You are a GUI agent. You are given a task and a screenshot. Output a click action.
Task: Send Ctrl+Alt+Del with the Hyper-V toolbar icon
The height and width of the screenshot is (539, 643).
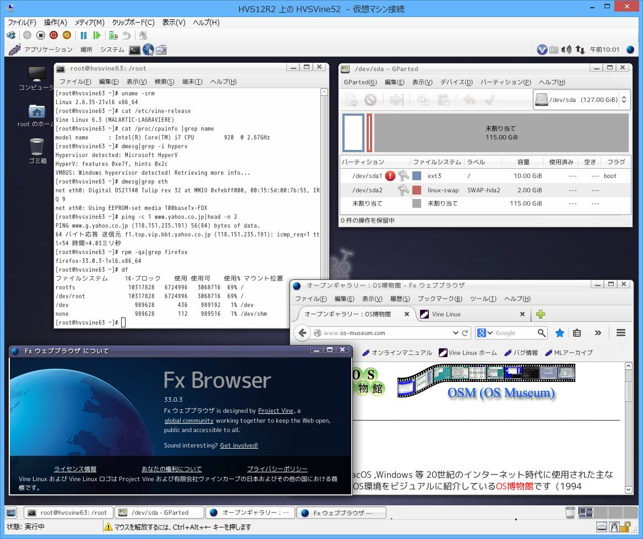(11, 36)
